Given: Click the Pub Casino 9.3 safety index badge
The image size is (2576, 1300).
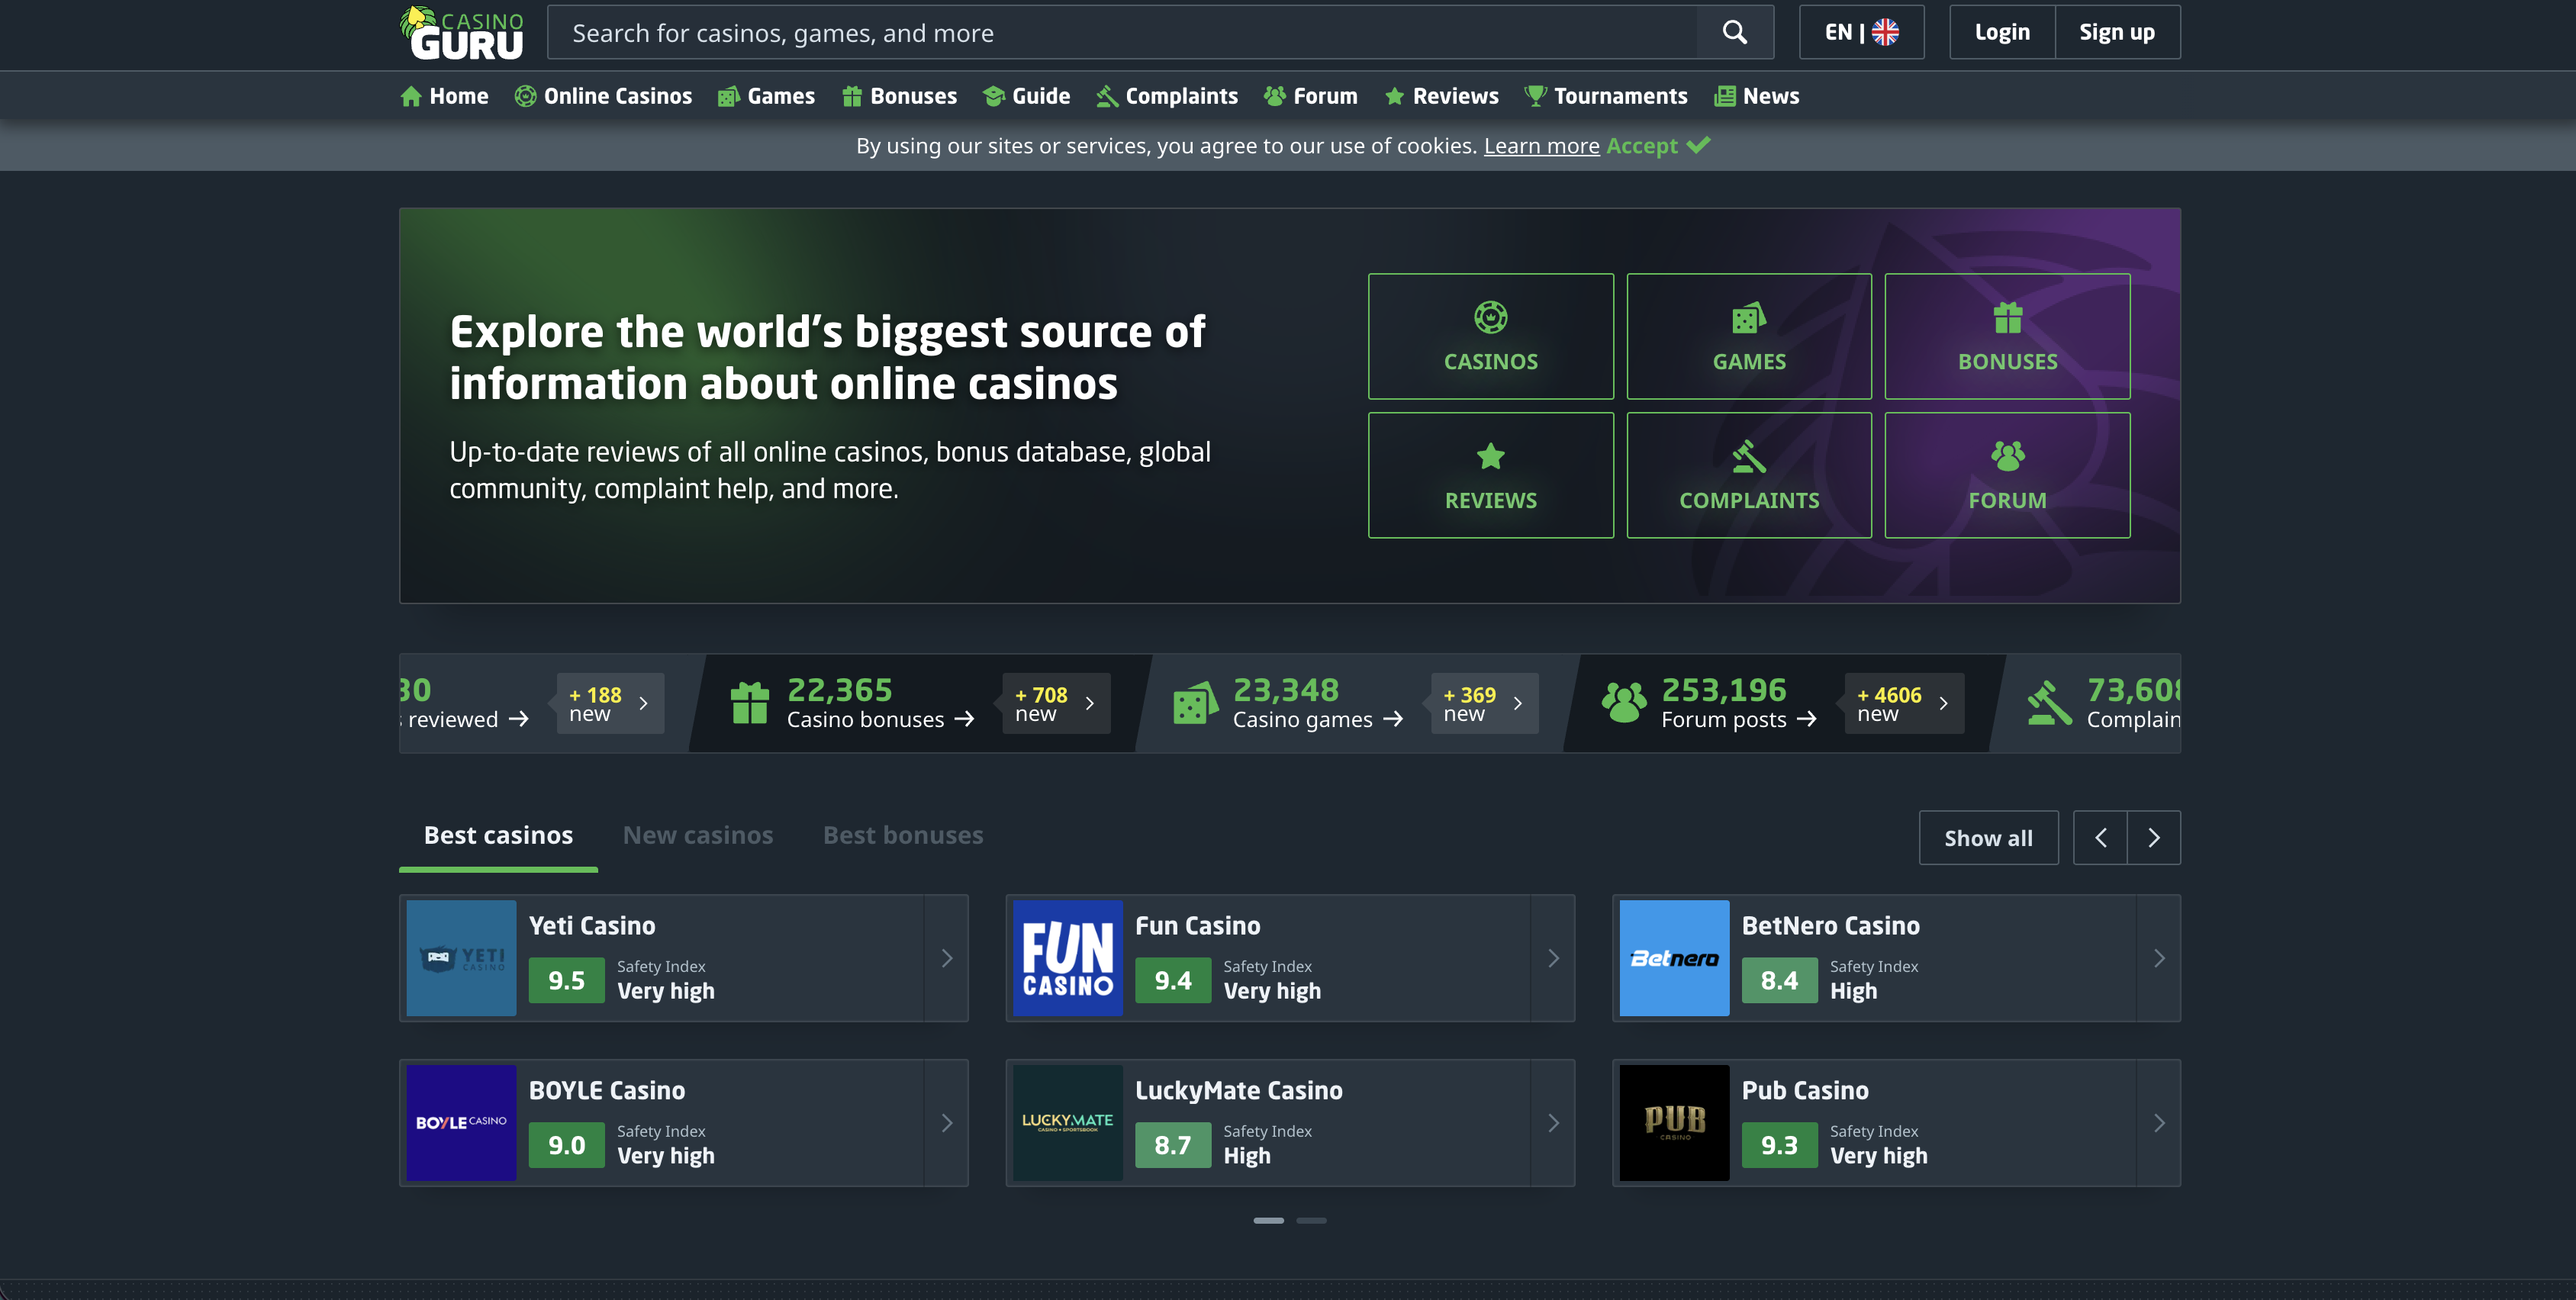Looking at the screenshot, I should pyautogui.click(x=1780, y=1145).
